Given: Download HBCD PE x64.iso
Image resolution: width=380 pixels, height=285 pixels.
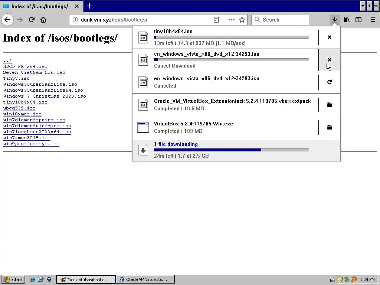Looking at the screenshot, I should point(25,66).
